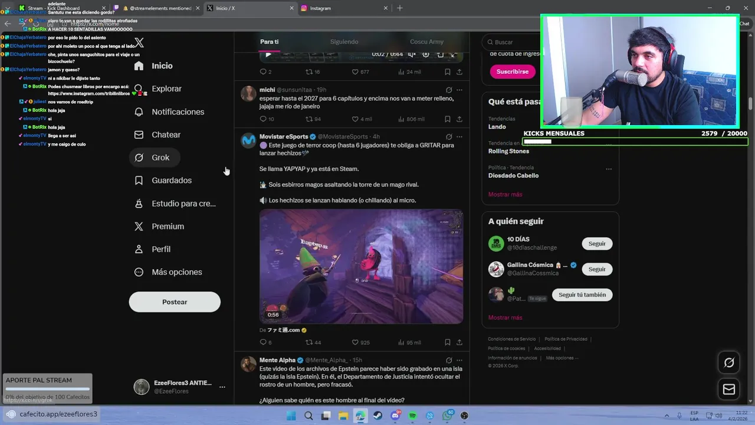This screenshot has width=755, height=425.
Task: Open browser tab search dropdown
Action: (7, 8)
